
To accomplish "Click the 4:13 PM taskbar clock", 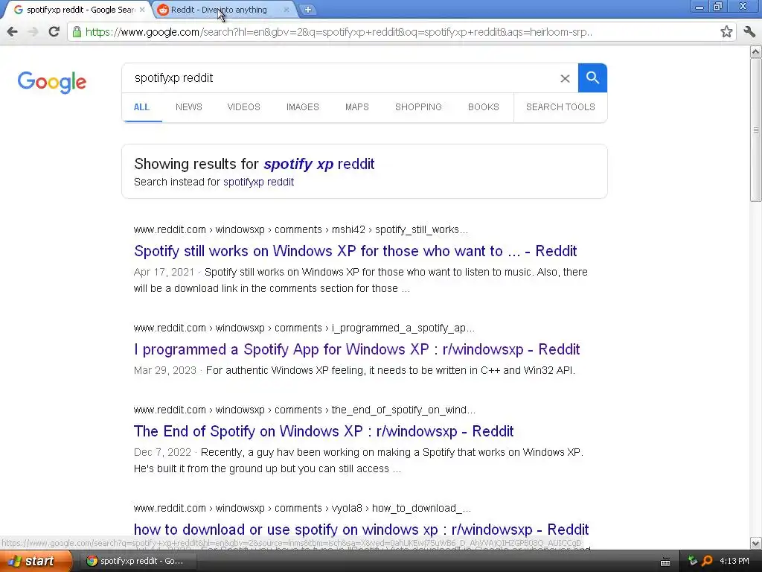I will 734,562.
